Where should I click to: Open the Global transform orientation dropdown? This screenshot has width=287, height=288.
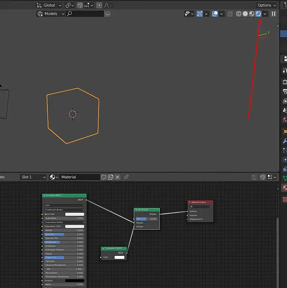point(49,5)
